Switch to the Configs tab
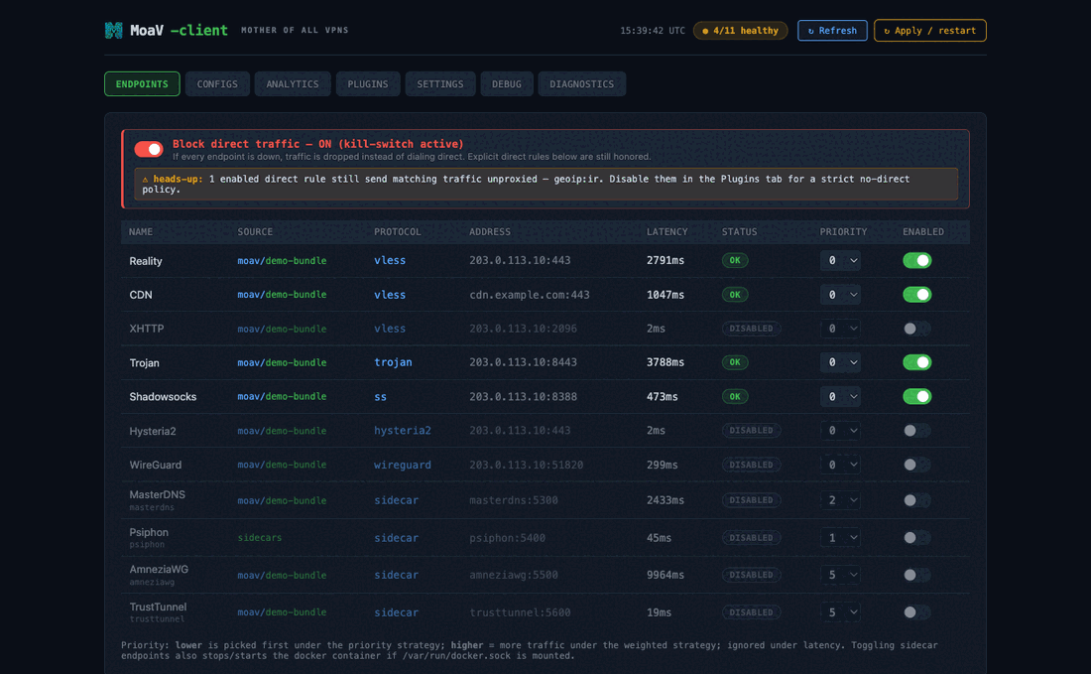 click(217, 83)
